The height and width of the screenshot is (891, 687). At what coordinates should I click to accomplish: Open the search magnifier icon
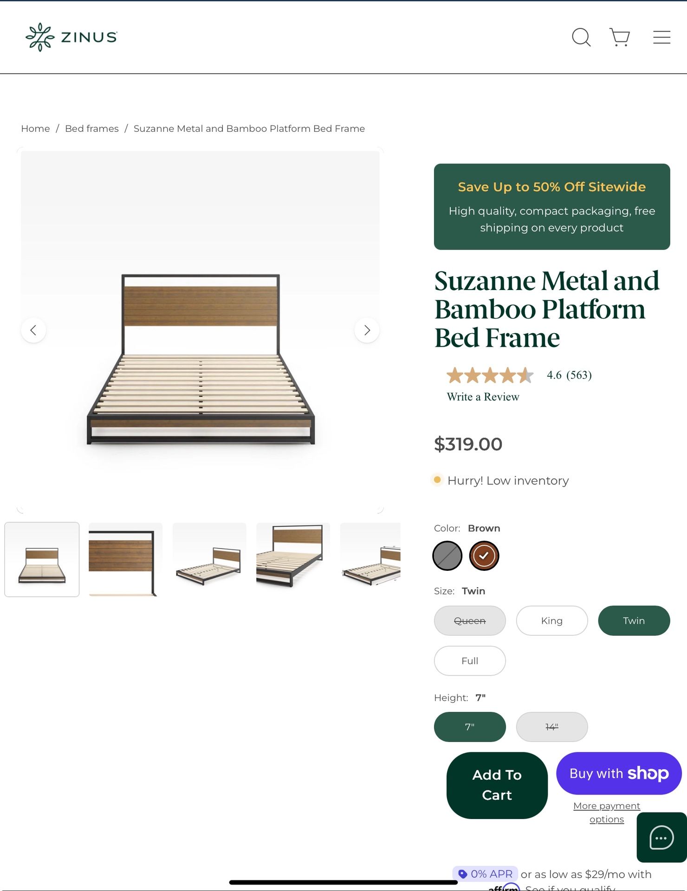click(x=581, y=37)
